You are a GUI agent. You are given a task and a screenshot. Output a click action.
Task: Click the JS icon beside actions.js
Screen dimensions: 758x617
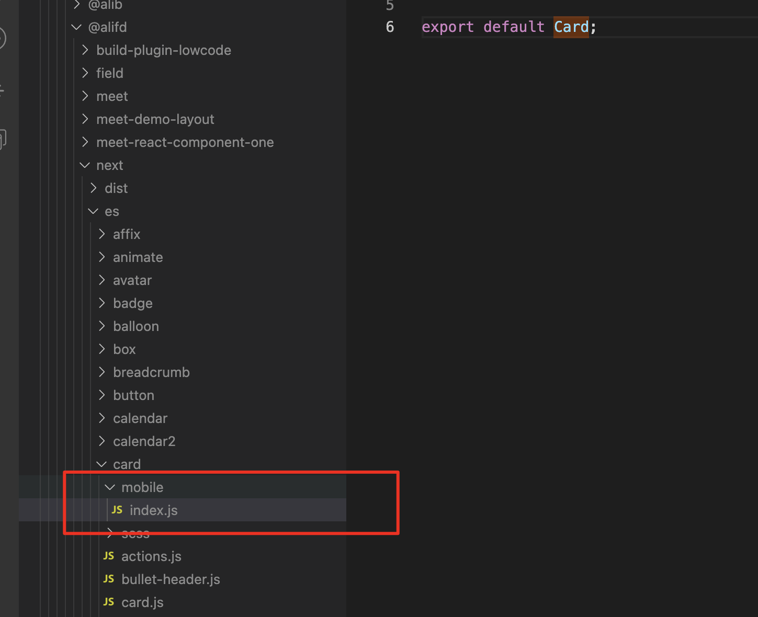point(109,556)
